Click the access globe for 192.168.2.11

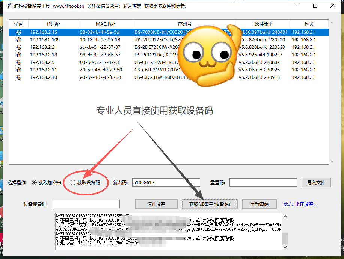pos(18,70)
